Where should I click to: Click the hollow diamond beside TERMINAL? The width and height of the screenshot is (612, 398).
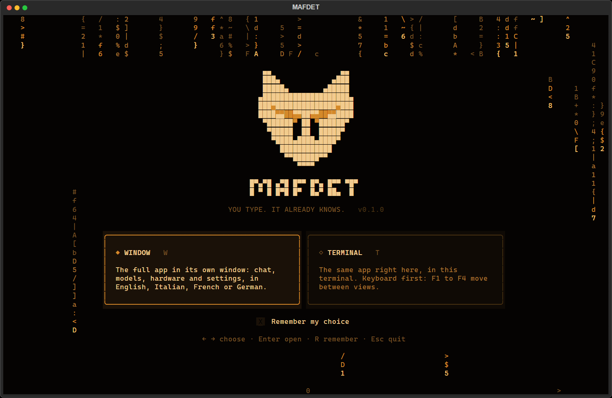321,253
